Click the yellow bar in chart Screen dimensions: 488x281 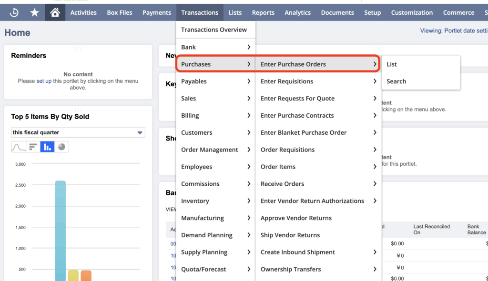pyautogui.click(x=73, y=275)
